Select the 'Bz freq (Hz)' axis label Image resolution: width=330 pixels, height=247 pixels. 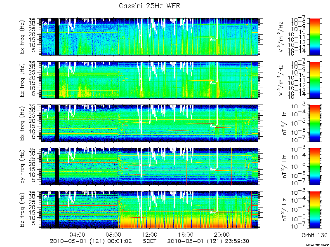pos(22,210)
